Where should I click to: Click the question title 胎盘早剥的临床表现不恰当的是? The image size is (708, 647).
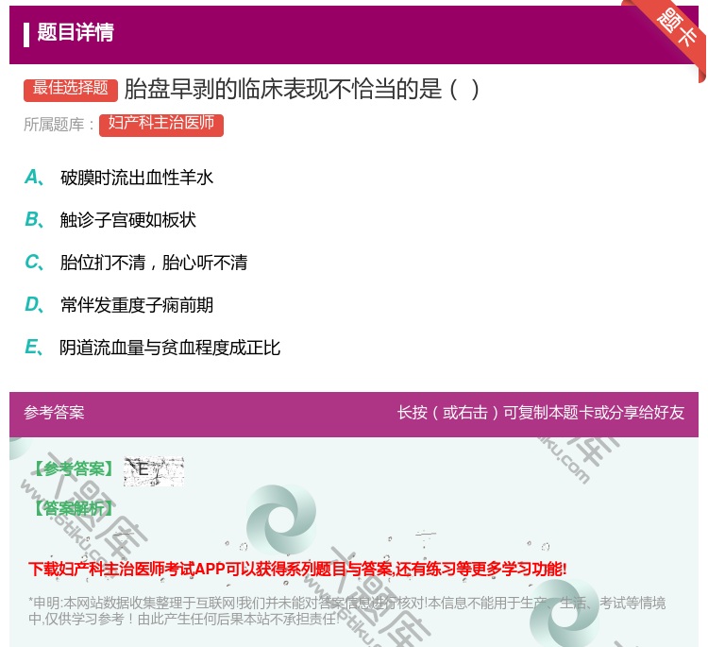click(302, 89)
